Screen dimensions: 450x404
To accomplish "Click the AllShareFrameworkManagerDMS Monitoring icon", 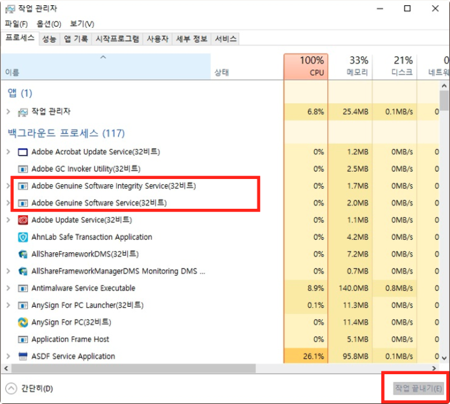I will [x=23, y=271].
